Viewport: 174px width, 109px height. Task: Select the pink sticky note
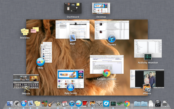pos(33,31)
